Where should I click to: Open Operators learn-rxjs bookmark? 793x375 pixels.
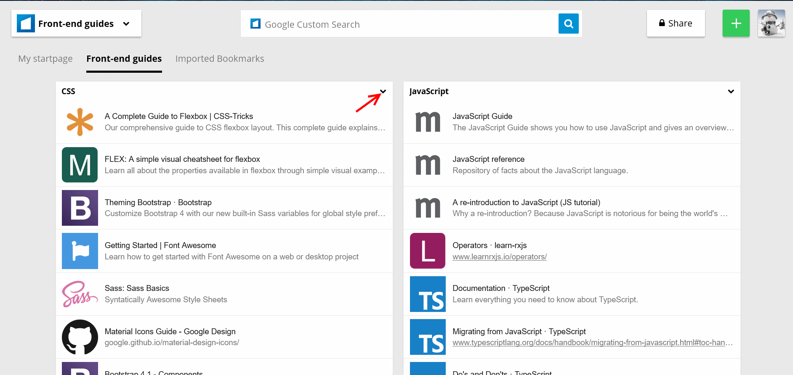click(490, 246)
